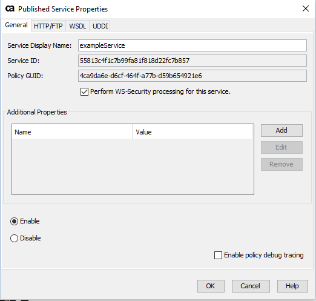Uncheck Perform WS-Security processing checkbox
The image size is (316, 301).
(x=84, y=91)
